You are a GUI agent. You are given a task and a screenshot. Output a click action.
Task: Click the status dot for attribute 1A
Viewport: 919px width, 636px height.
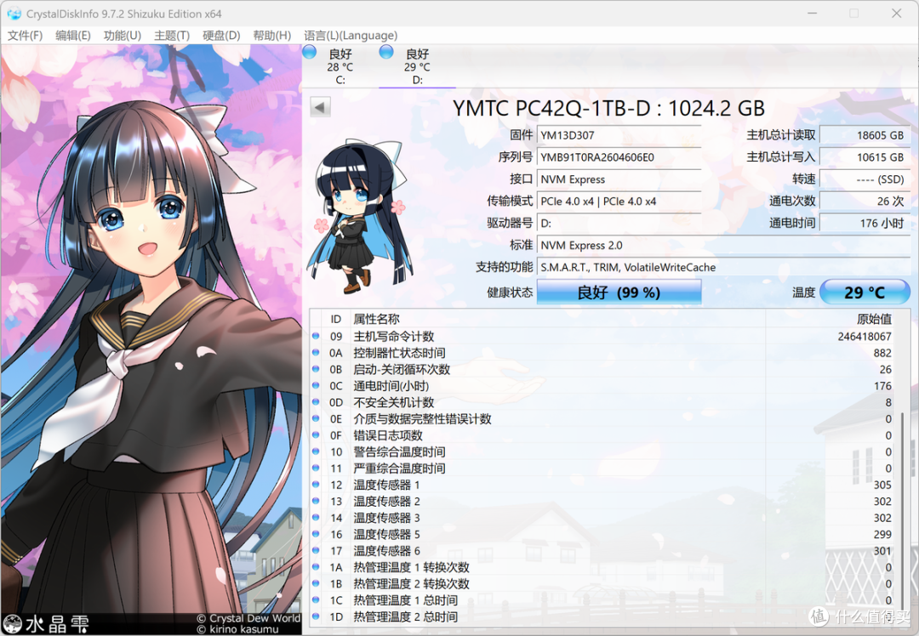[x=316, y=567]
